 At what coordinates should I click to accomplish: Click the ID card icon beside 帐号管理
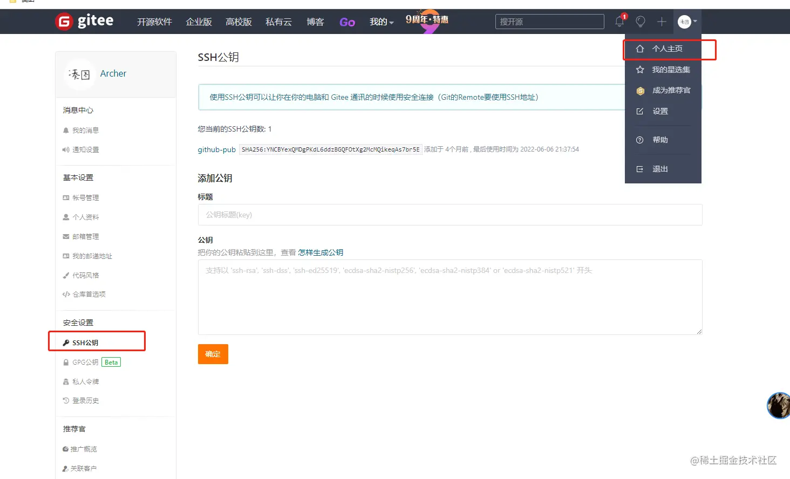click(x=66, y=197)
